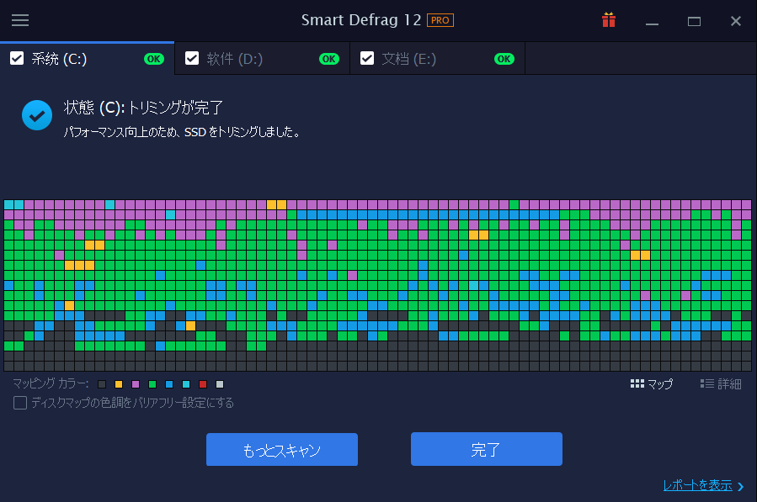The height and width of the screenshot is (502, 757).
Task: Click the 完了 button
Action: tap(487, 449)
